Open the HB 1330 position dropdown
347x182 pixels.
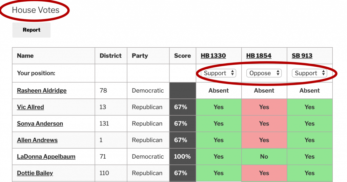(x=219, y=73)
